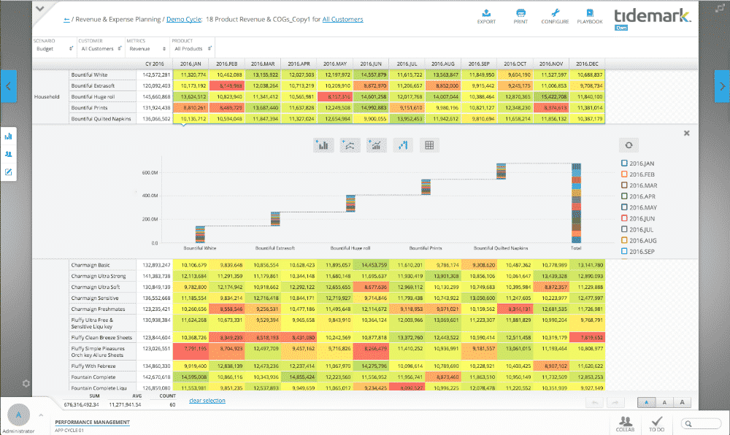Refresh the chart with reload icon

point(628,145)
